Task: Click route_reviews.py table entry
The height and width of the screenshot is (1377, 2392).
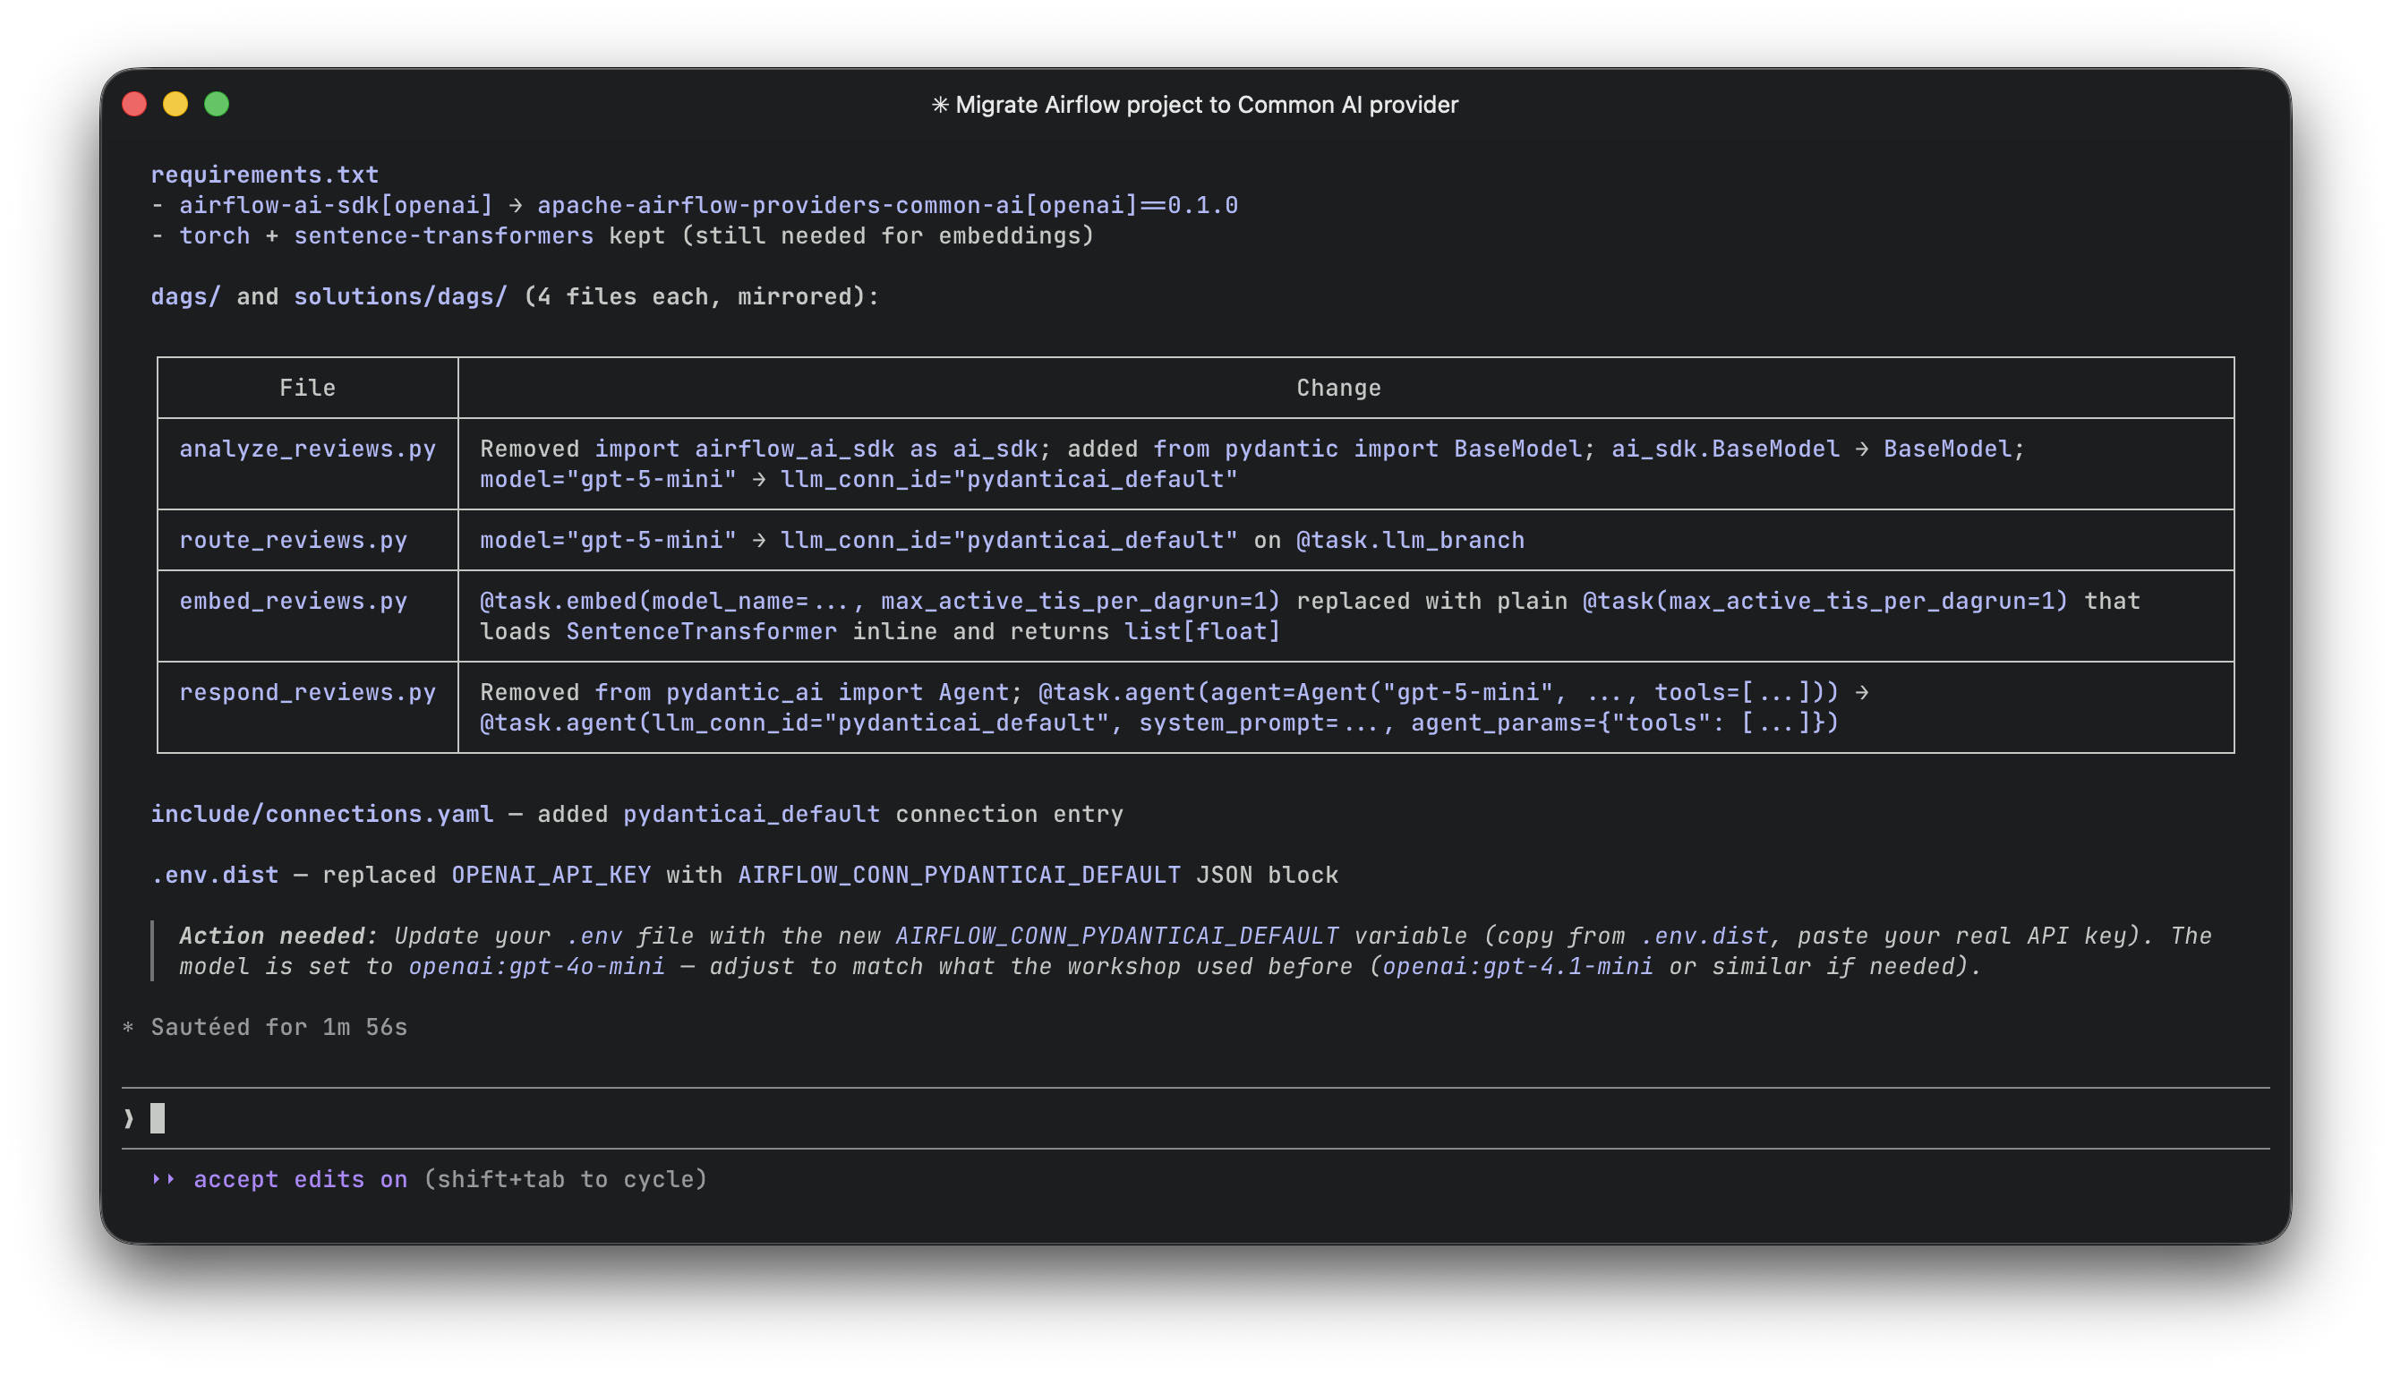Action: (294, 541)
